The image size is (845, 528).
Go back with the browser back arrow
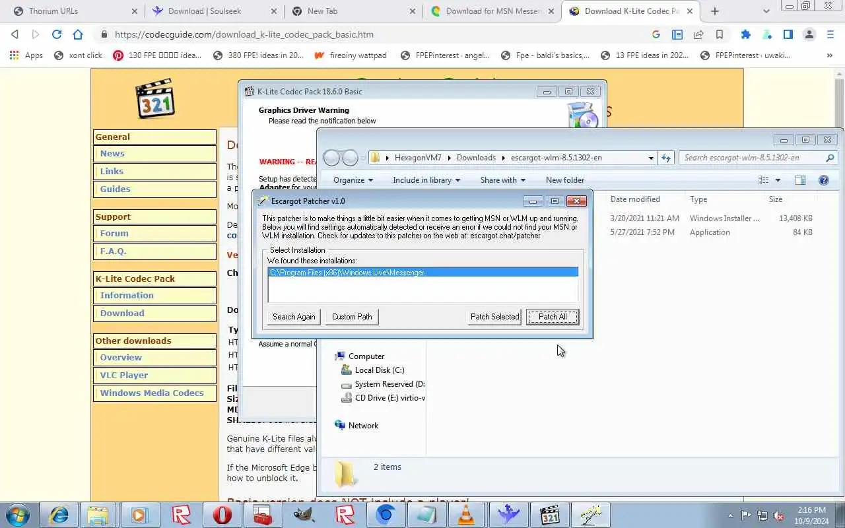[x=15, y=34]
